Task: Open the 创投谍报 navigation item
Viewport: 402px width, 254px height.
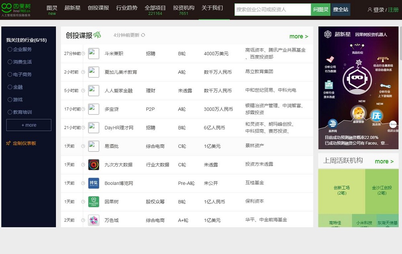Action: click(98, 8)
